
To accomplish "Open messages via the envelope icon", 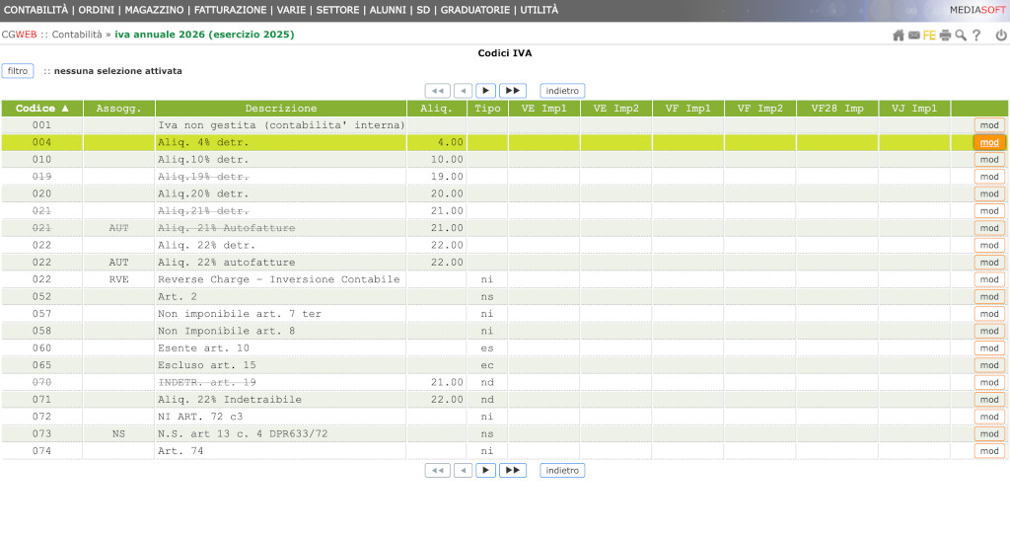I will click(x=914, y=36).
